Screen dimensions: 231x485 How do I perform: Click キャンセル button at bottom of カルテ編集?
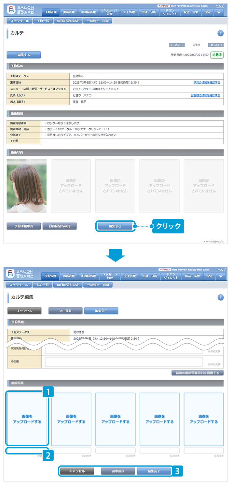coord(77,471)
